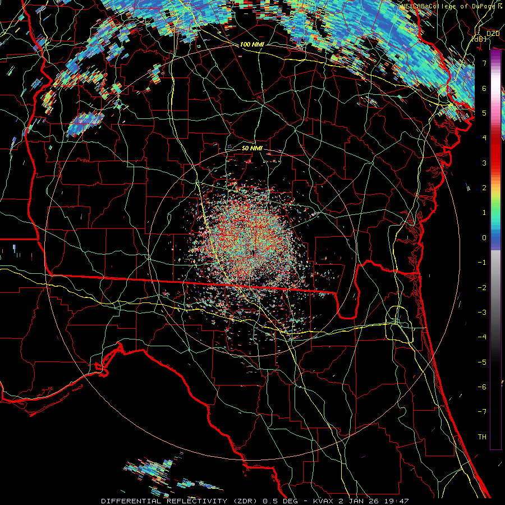Screen dimensions: 505x505
Task: Click the "1" value on the color scale
Action: [x=484, y=213]
